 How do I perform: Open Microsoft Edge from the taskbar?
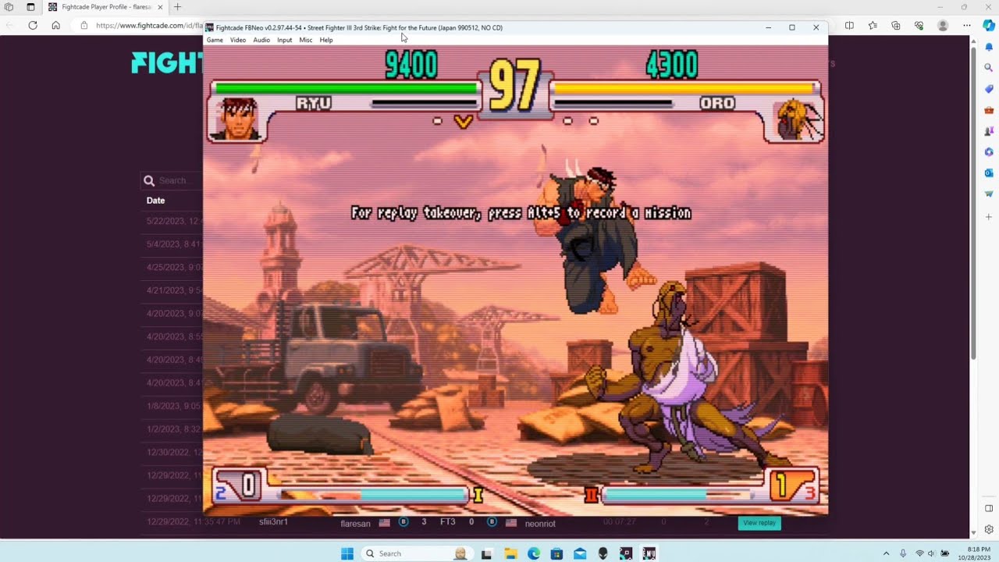coord(534,553)
